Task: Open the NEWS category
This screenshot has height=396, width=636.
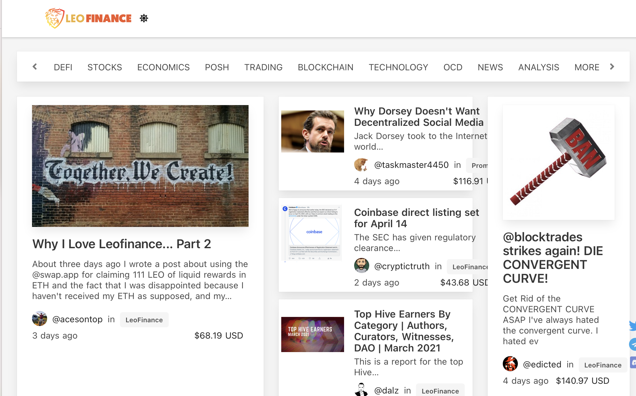Action: pyautogui.click(x=490, y=67)
